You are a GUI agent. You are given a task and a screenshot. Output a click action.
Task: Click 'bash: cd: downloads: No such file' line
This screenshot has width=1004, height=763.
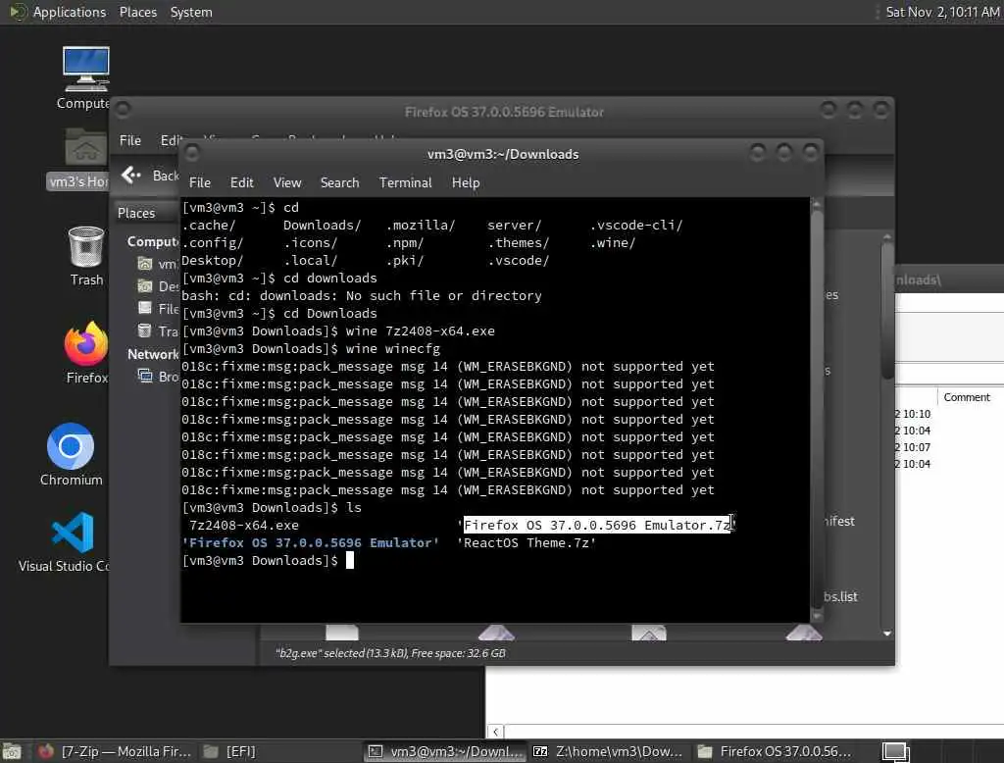pos(362,296)
